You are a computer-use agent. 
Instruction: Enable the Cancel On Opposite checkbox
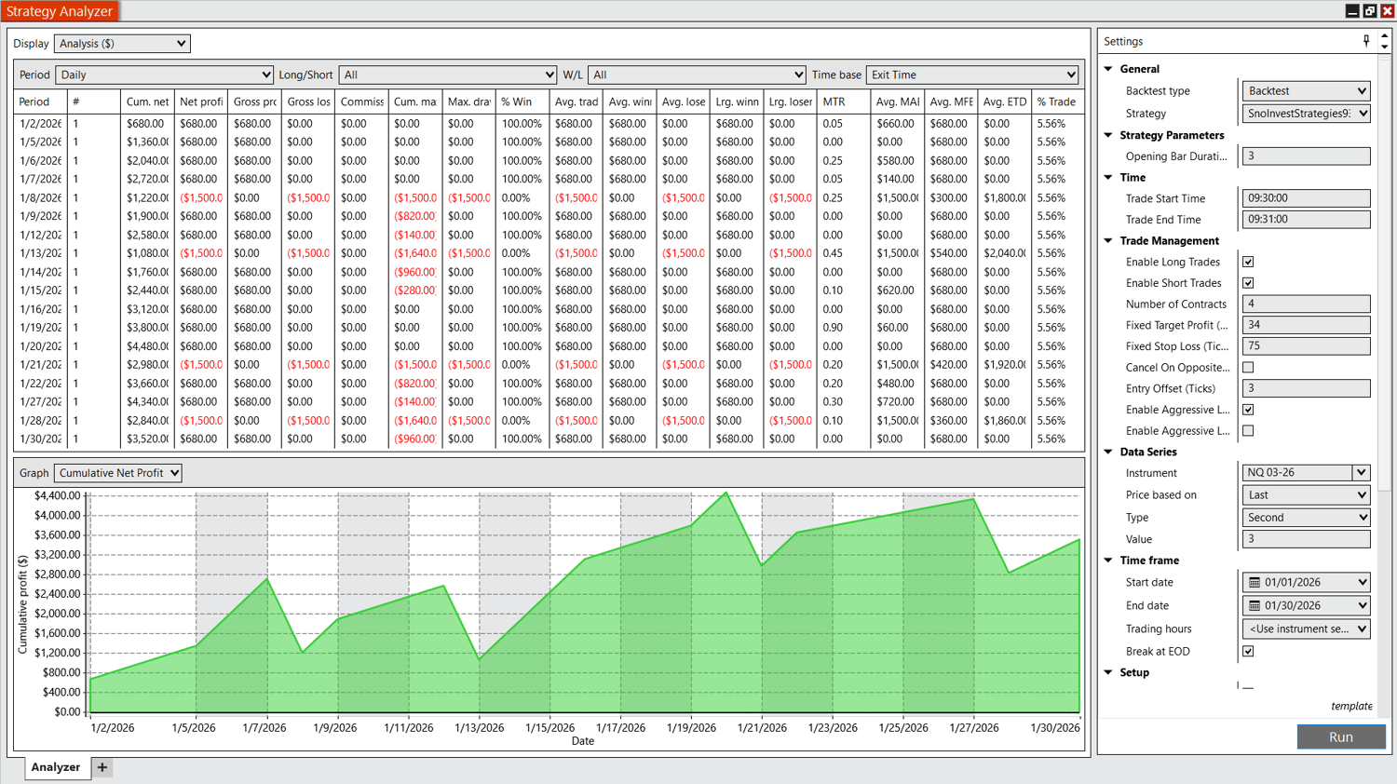[x=1248, y=368]
